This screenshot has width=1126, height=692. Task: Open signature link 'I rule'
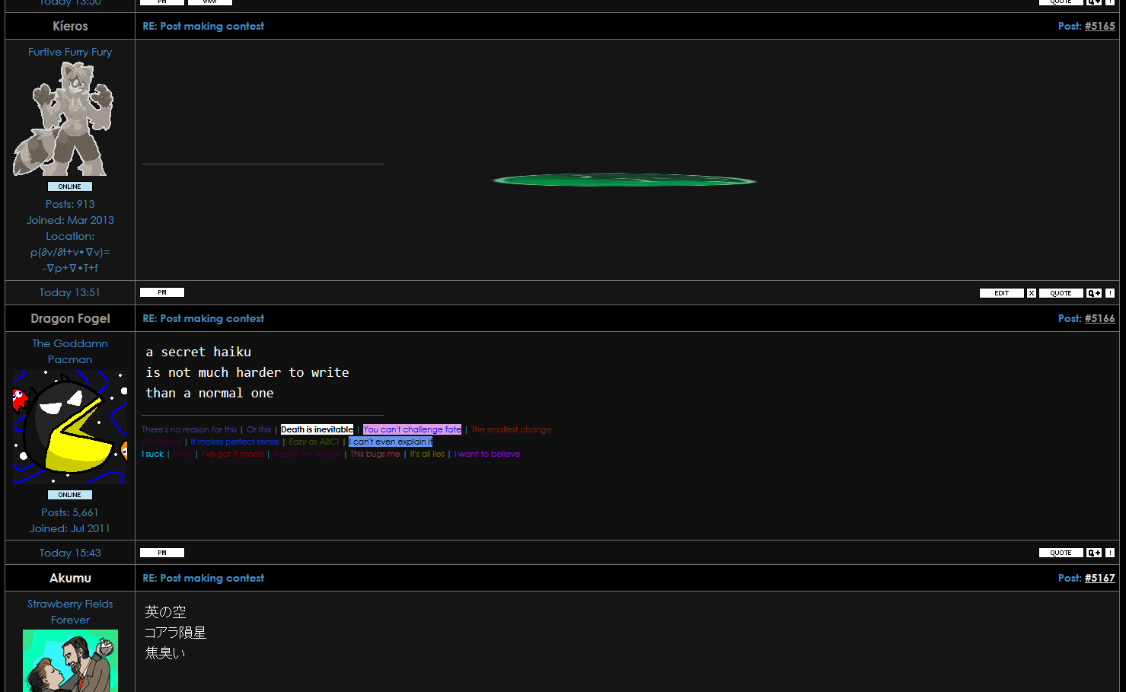click(x=183, y=454)
